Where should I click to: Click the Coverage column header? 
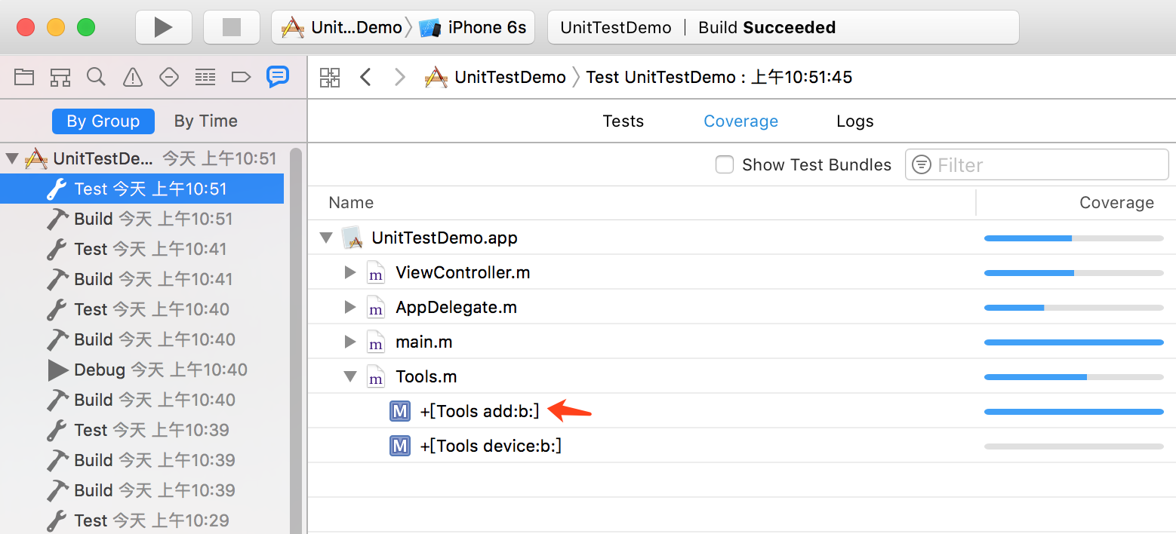point(1116,202)
